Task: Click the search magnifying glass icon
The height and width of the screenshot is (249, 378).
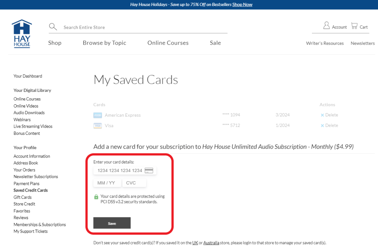Action: click(x=53, y=27)
